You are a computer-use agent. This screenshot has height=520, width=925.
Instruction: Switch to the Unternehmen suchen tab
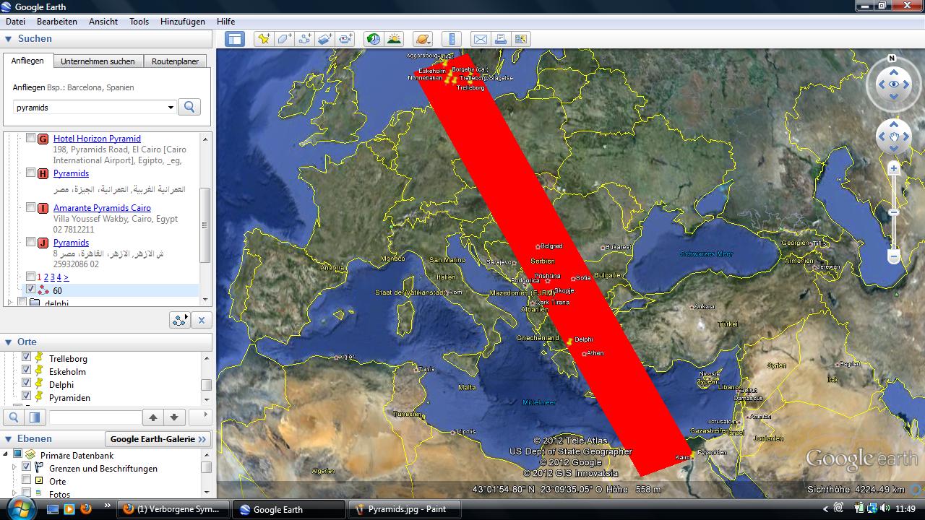98,61
